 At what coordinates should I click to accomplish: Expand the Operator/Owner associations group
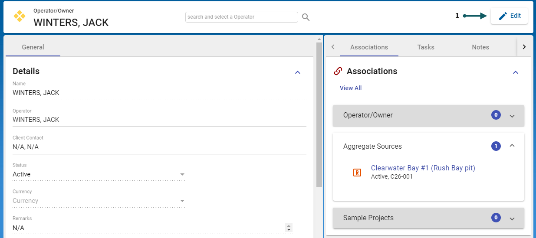click(512, 116)
